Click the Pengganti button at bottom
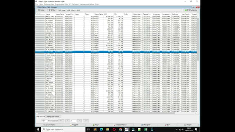Image resolution: width=235 pixels, height=132 pixels. tap(74, 125)
